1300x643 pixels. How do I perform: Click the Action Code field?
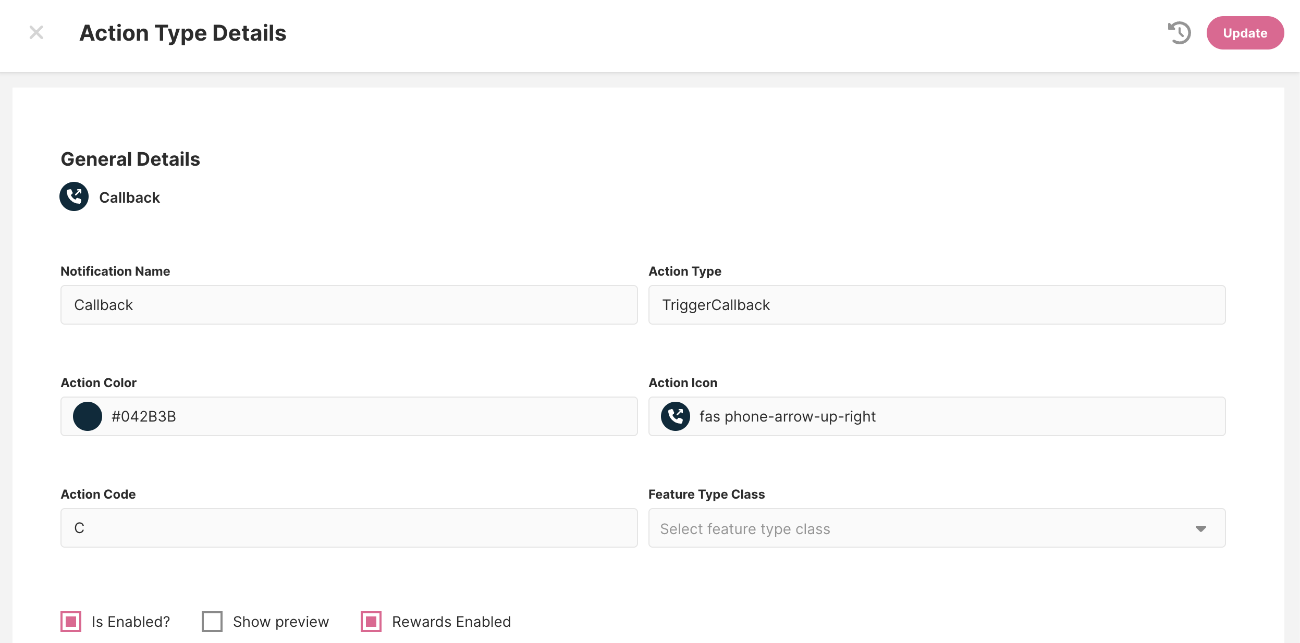[x=349, y=528]
